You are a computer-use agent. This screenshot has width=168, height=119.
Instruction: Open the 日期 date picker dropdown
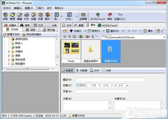(x=127, y=86)
